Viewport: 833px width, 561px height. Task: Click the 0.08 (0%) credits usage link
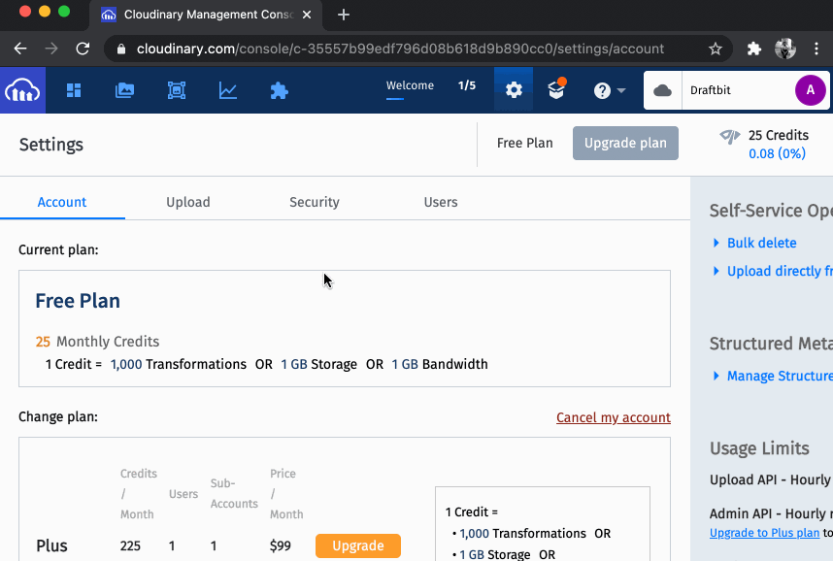point(777,153)
